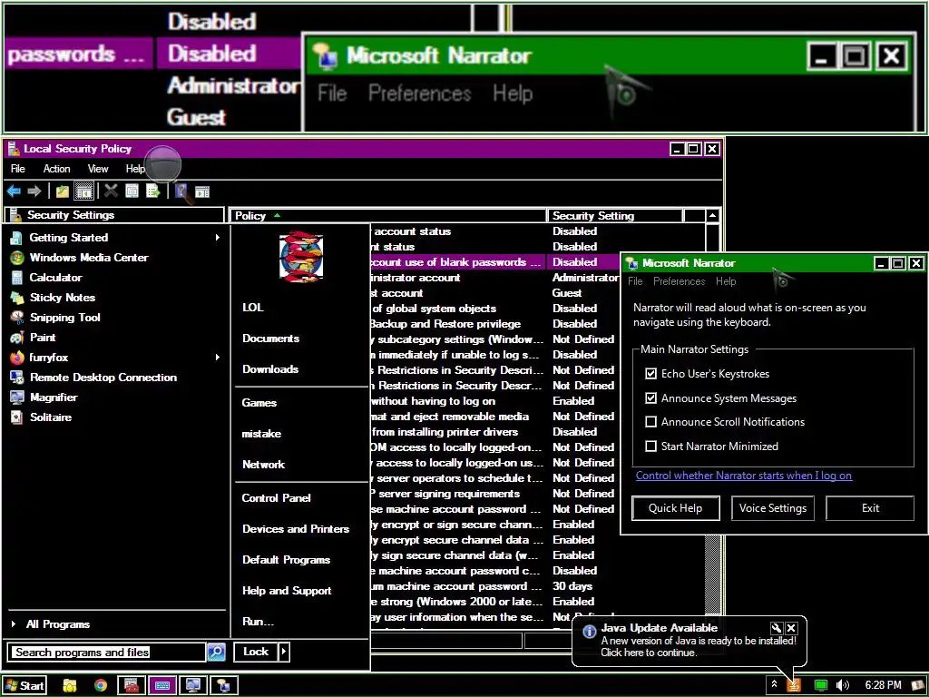Select 'Backup and Restore privilege' policy row

445,324
